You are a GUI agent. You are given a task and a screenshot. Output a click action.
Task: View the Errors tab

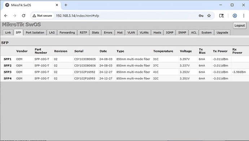[108, 32]
